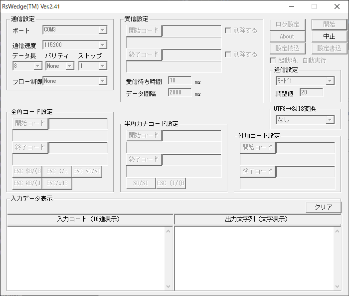Expand the データ長 8 dropdown
The image size is (349, 296).
click(27, 66)
